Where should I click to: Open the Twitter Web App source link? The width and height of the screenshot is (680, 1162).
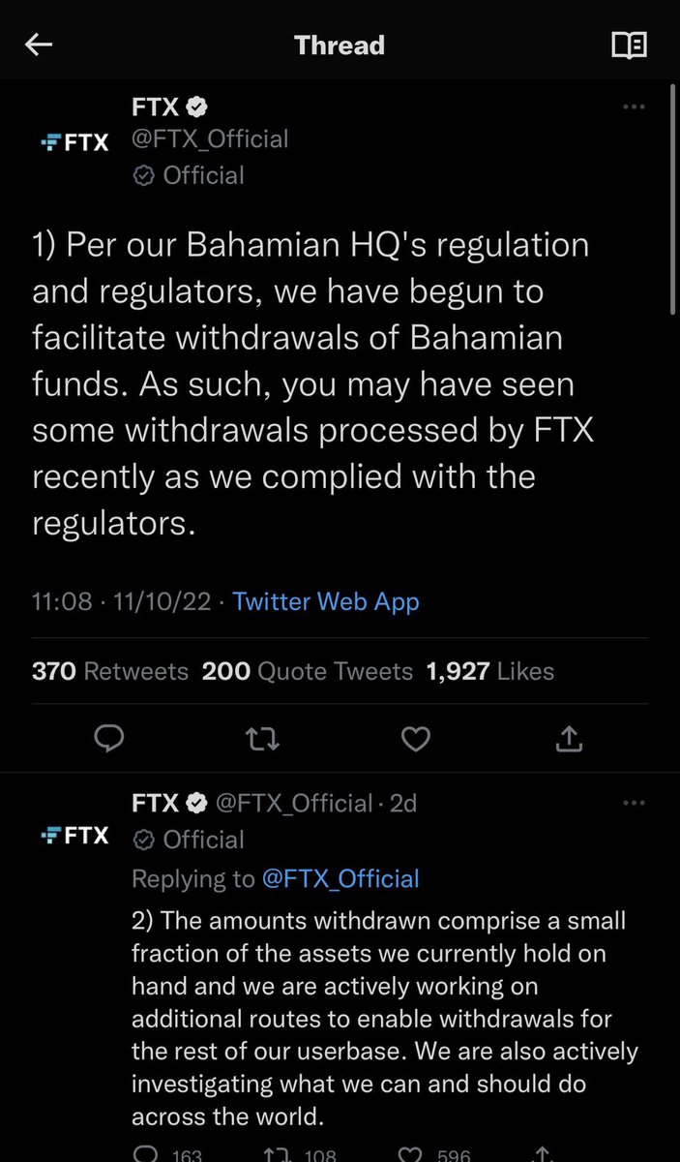(326, 601)
